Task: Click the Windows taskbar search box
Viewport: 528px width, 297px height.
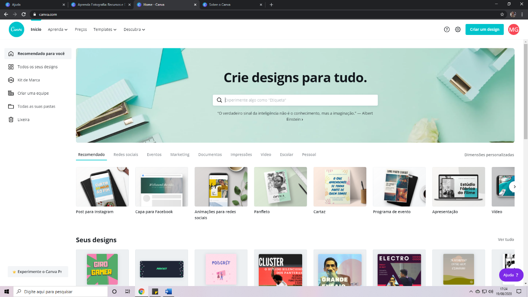Action: (61, 291)
